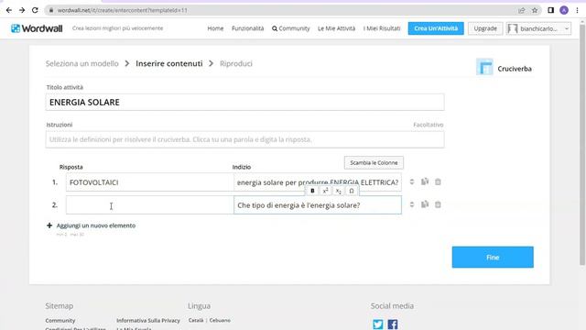Click answer field containing FOTOVOLTAICI
The image size is (586, 330).
[x=150, y=182]
